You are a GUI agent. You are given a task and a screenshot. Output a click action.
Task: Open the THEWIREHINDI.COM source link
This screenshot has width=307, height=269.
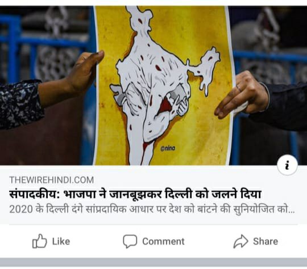(52, 180)
